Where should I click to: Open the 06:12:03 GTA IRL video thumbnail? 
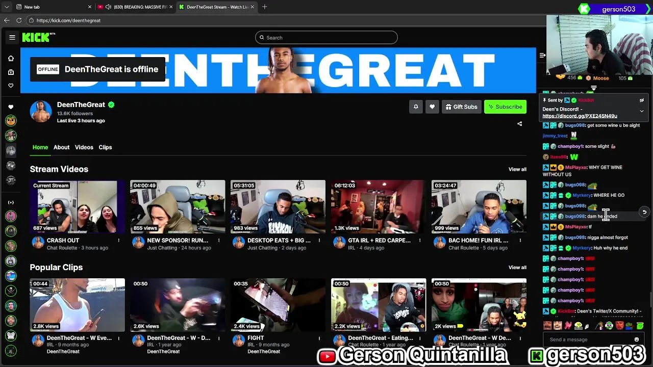[x=379, y=206]
